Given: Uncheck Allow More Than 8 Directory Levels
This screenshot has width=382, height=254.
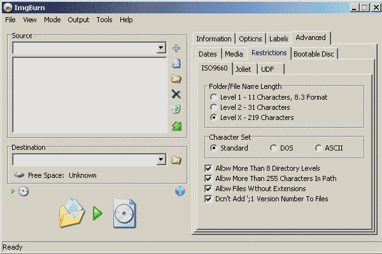Looking at the screenshot, I should pyautogui.click(x=208, y=168).
